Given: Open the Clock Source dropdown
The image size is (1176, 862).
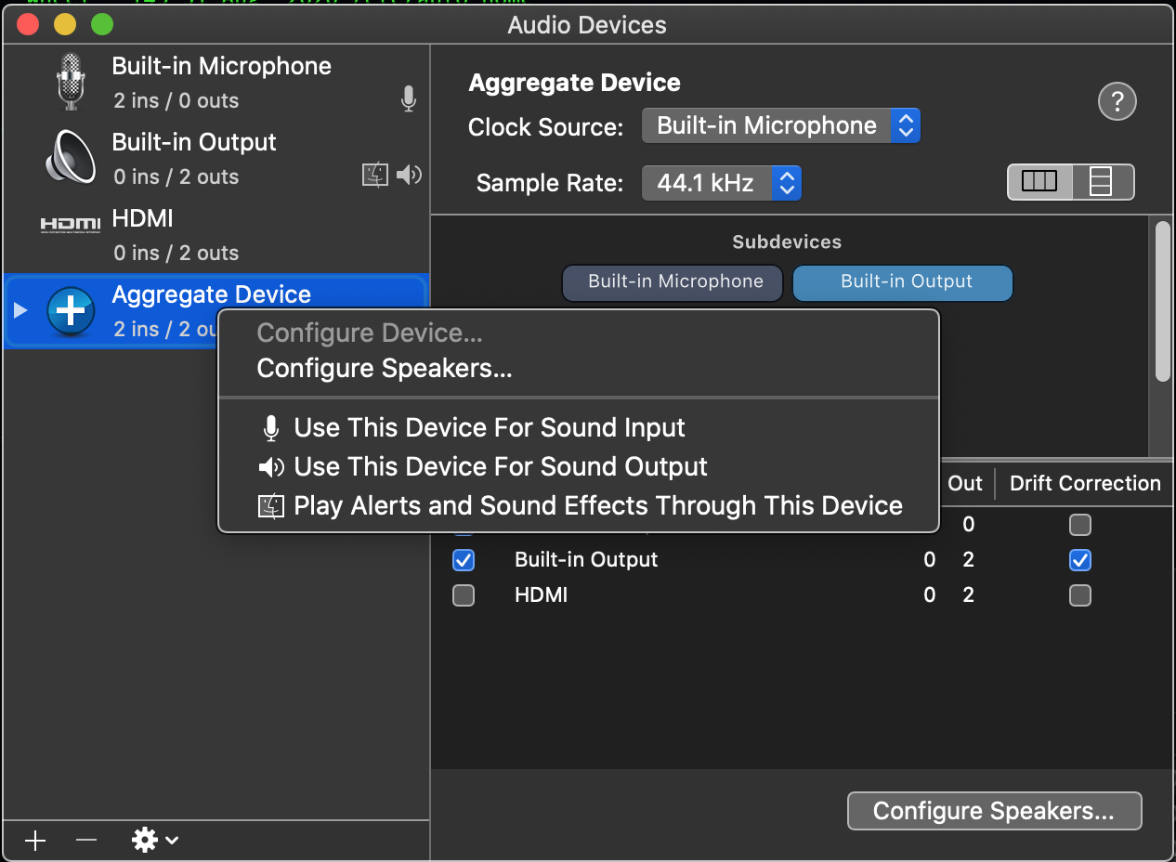Looking at the screenshot, I should point(780,125).
